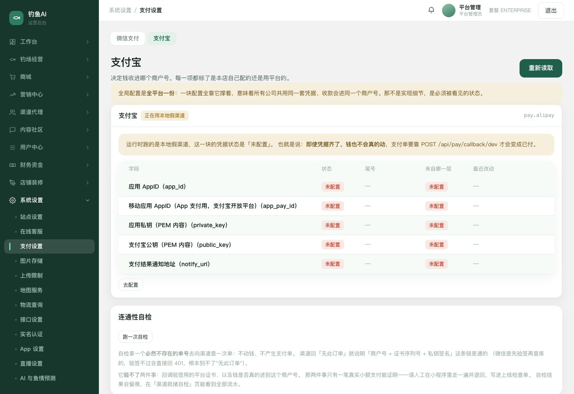The width and height of the screenshot is (574, 394).
Task: Click the 跑一次自检 button
Action: click(x=135, y=337)
